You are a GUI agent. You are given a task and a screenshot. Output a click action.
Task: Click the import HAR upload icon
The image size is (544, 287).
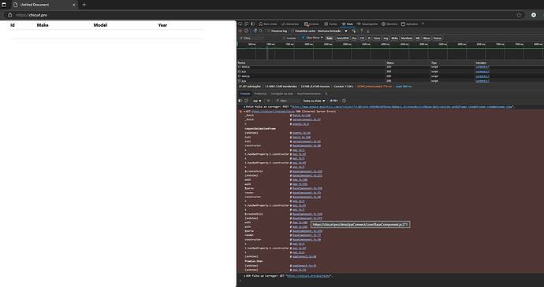coord(362,31)
